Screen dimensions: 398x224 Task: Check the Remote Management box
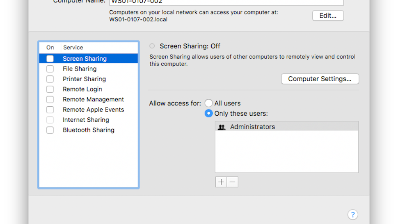(x=50, y=99)
